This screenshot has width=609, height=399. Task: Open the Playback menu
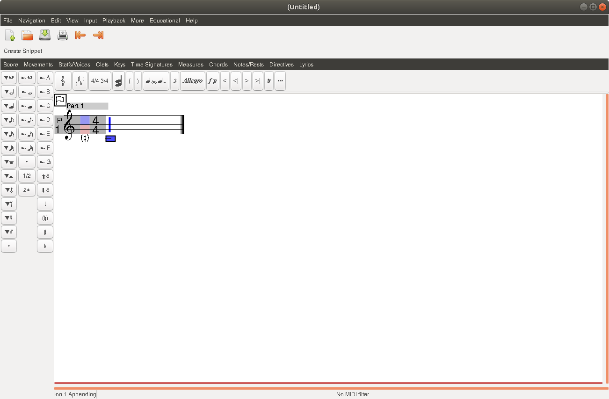click(x=114, y=21)
